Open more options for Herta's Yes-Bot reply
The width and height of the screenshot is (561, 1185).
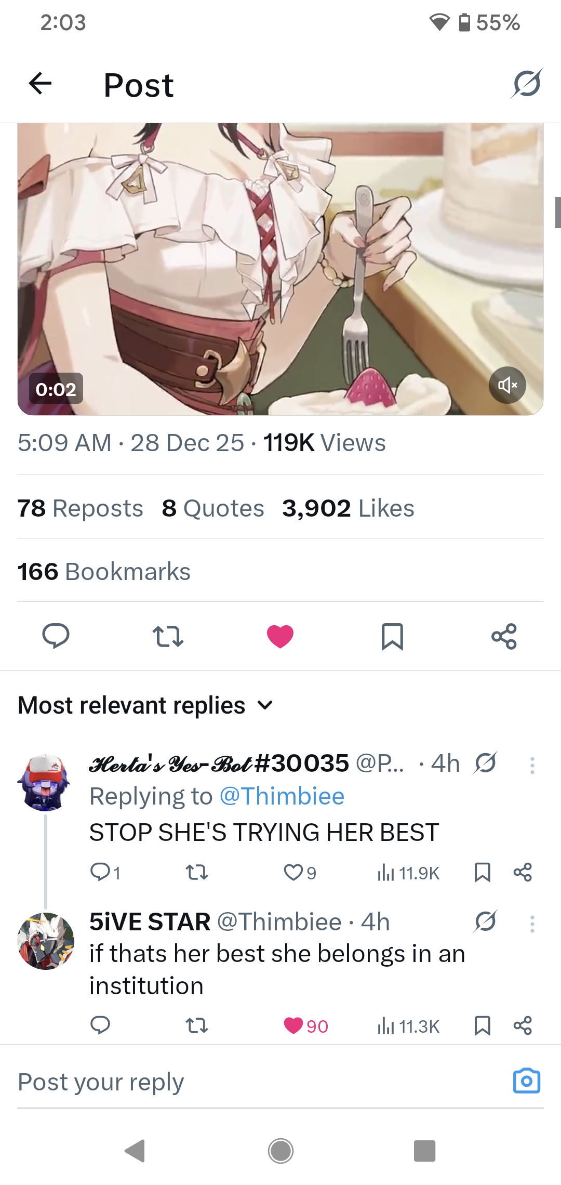click(x=532, y=765)
